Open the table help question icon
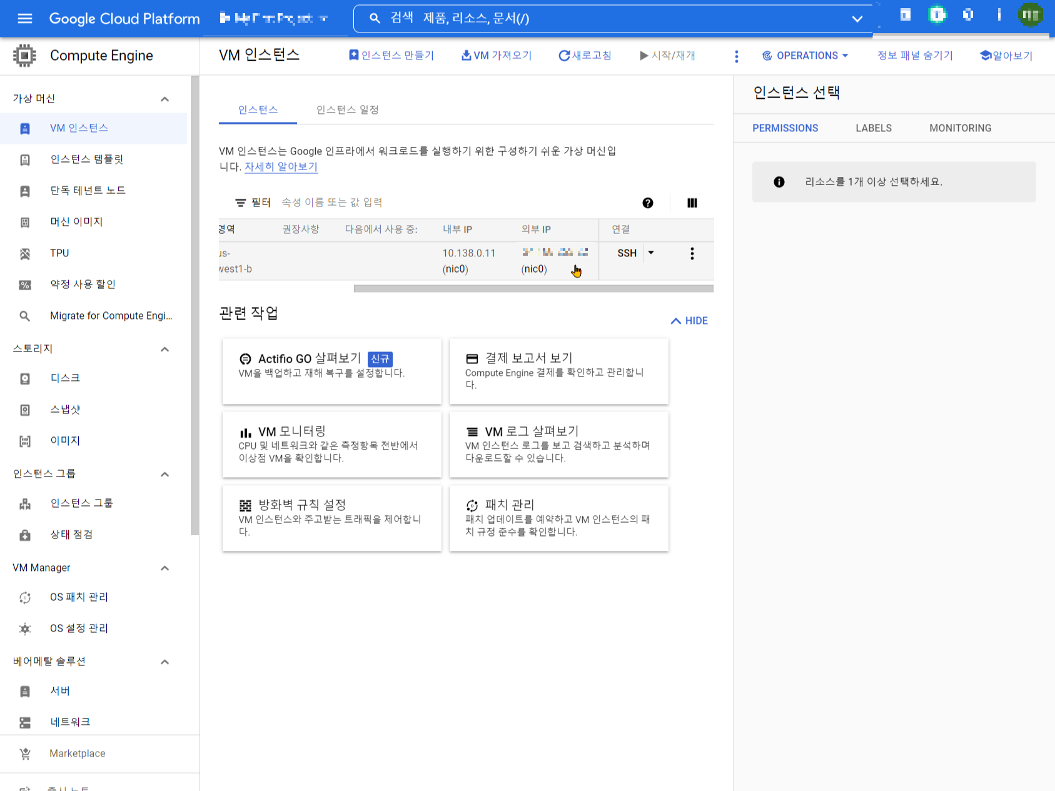1055x791 pixels. pos(648,203)
